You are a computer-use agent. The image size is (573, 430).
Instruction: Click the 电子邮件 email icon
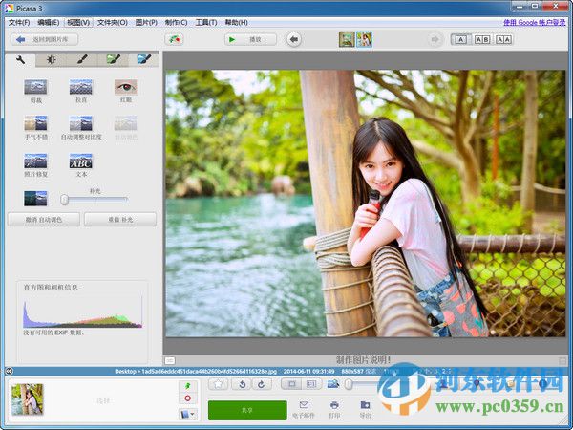pos(304,410)
